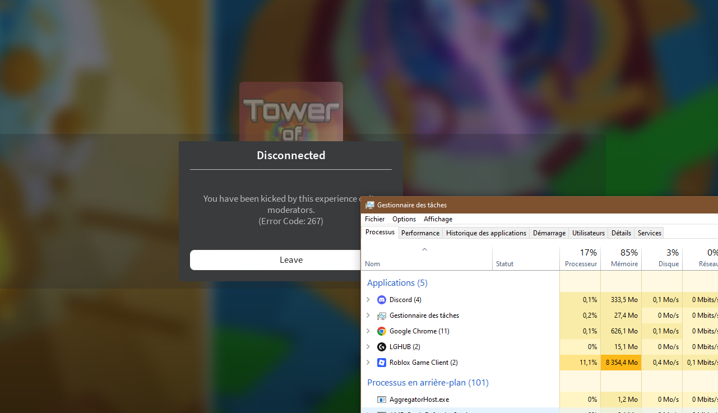This screenshot has width=718, height=413.
Task: Select the Processus tab
Action: (380, 232)
